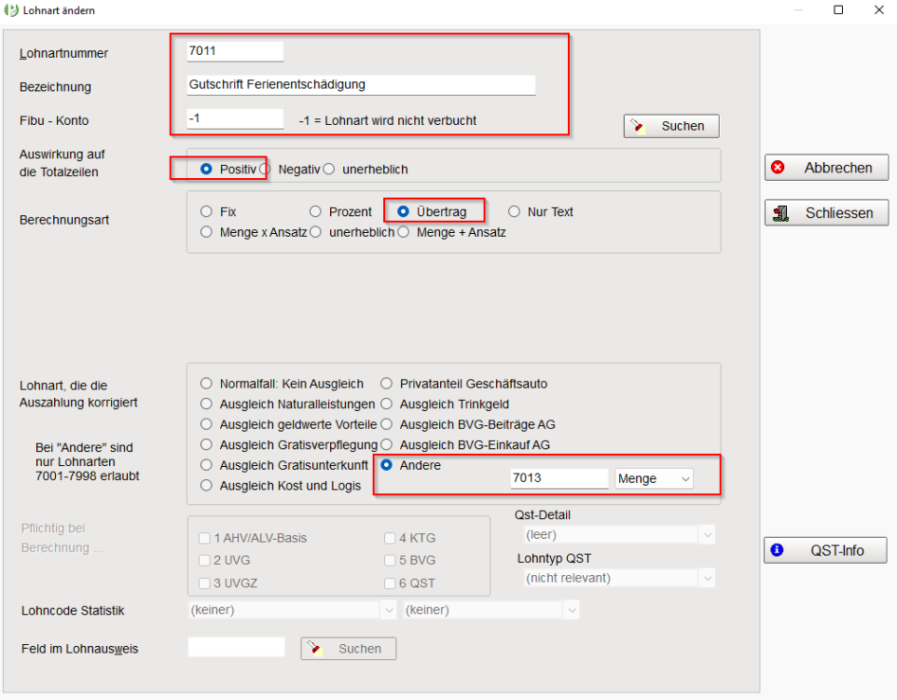
Task: Select the Negativ radio option
Action: [x=265, y=170]
